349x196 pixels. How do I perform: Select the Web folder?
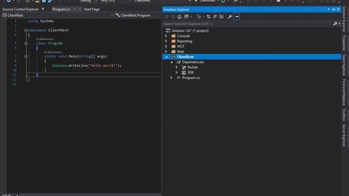coord(180,52)
